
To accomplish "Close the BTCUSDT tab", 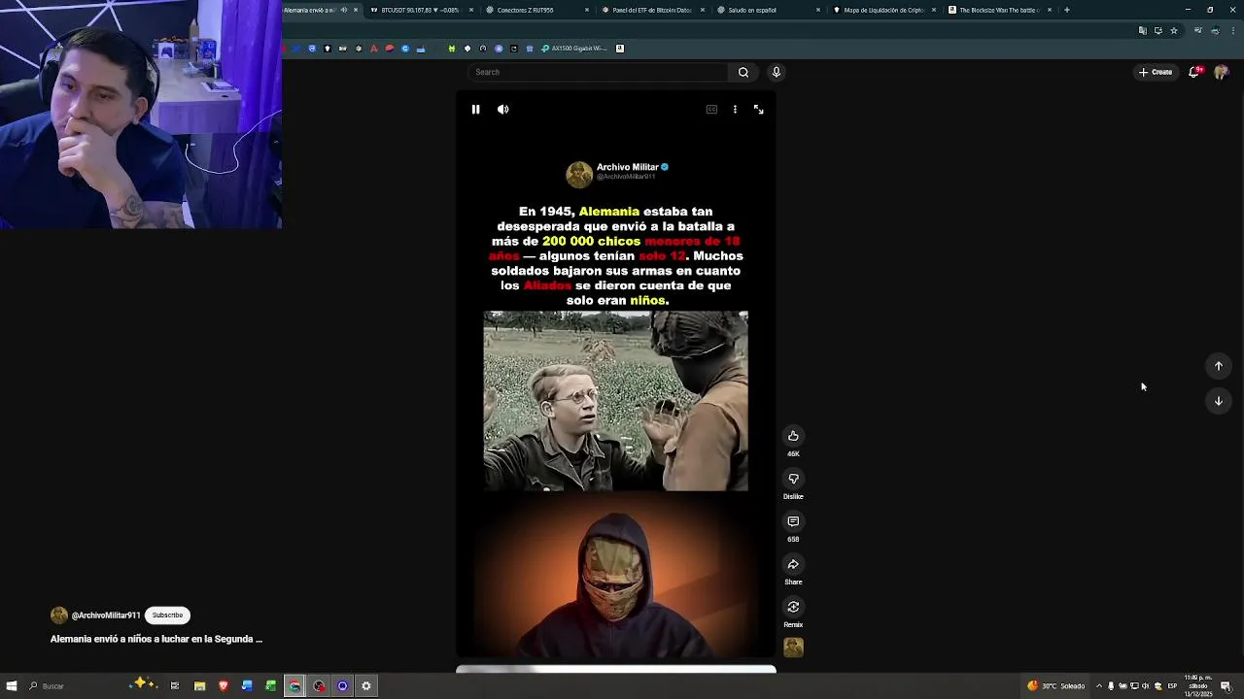I will pos(471,10).
